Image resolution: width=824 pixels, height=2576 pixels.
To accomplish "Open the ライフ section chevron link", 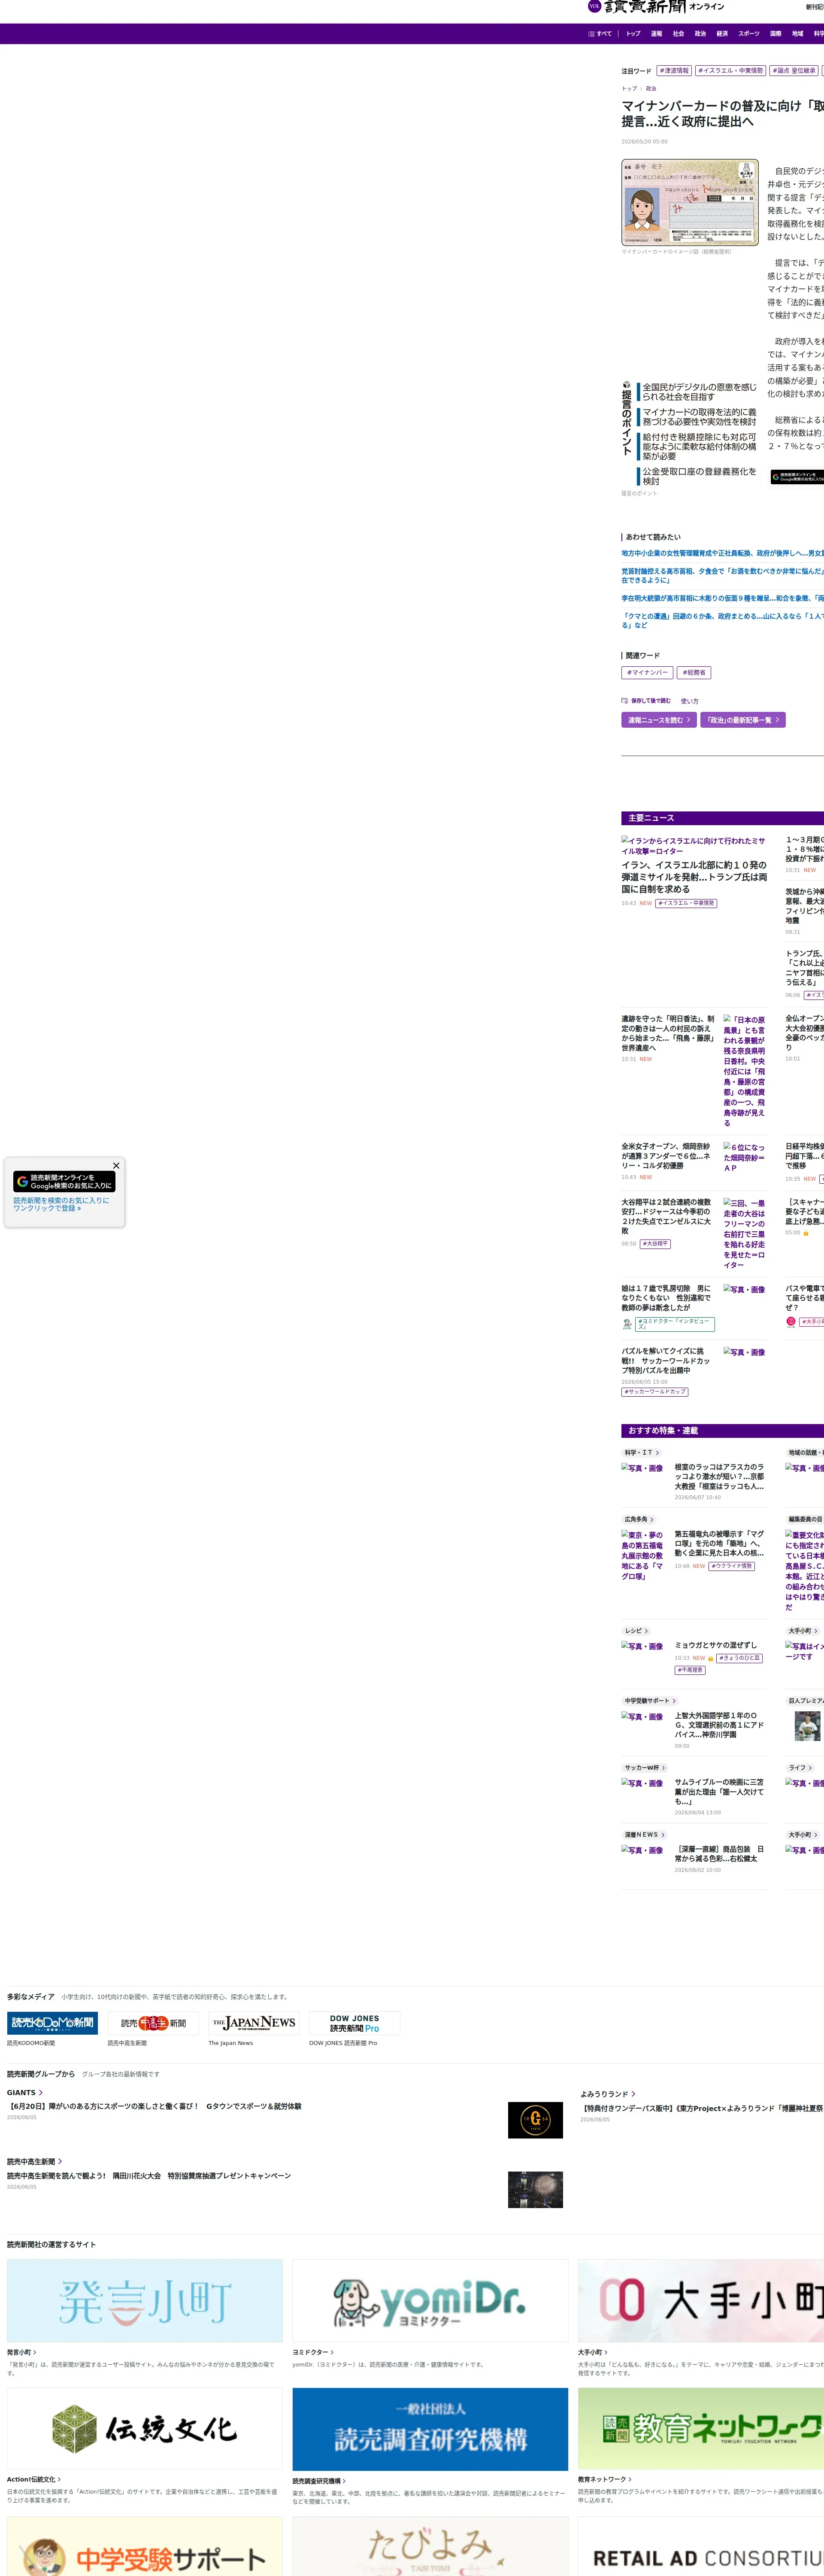I will coord(800,1768).
